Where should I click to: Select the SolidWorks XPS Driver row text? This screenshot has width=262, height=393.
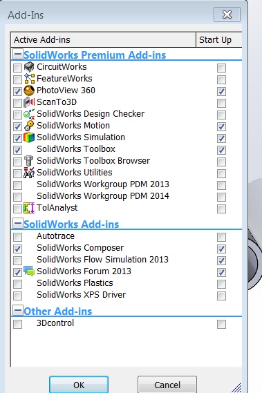[82, 295]
